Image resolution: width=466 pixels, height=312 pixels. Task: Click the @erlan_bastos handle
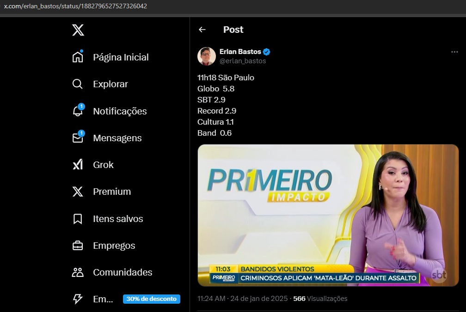click(243, 61)
